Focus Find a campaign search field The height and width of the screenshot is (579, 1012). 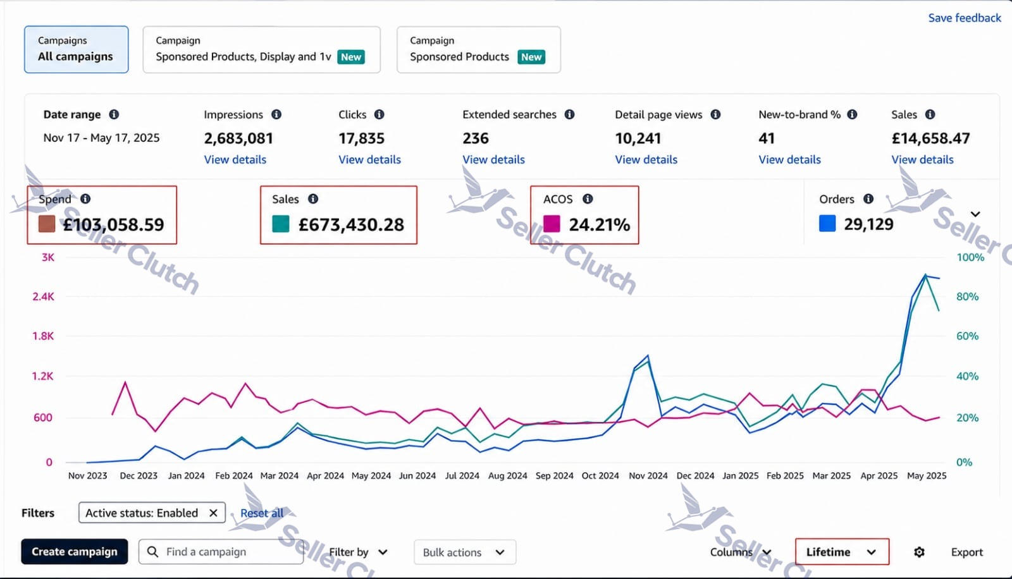pos(221,552)
